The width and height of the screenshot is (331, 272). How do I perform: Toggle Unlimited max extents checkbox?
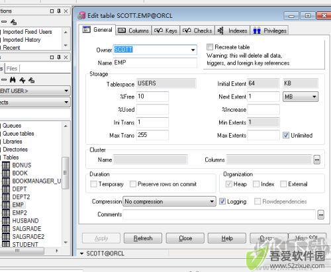(x=286, y=135)
